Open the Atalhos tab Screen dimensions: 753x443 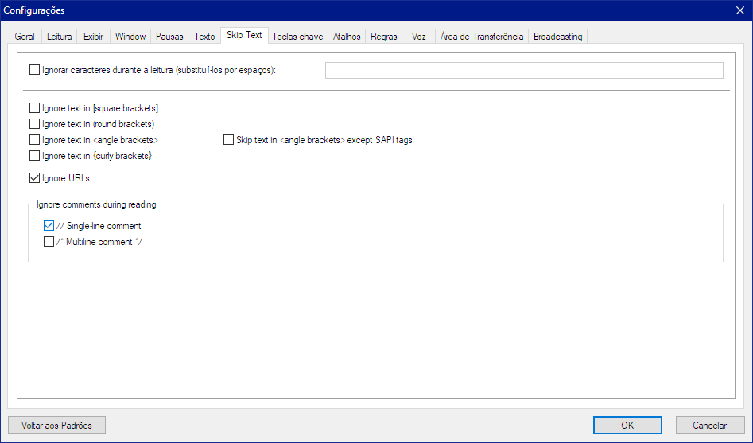(x=347, y=37)
